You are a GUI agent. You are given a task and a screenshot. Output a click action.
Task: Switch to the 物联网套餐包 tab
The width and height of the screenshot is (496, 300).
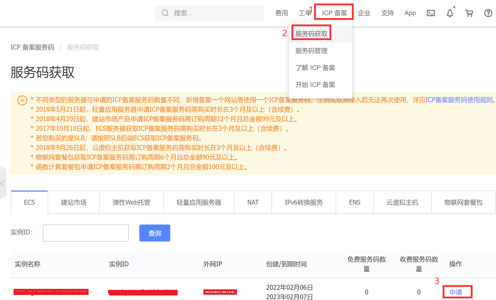(463, 202)
